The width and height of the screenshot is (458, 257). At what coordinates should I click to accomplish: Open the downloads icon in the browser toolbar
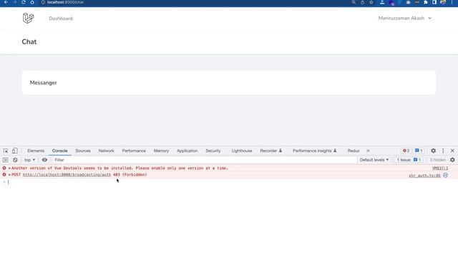click(x=382, y=2)
